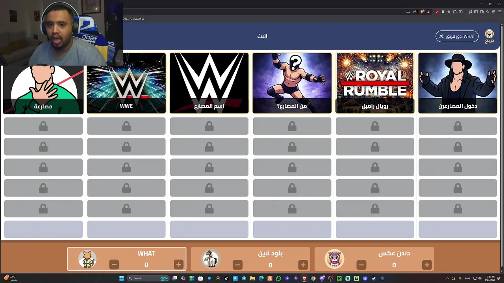Decrease the WHAT team score with the minus button

point(114,265)
